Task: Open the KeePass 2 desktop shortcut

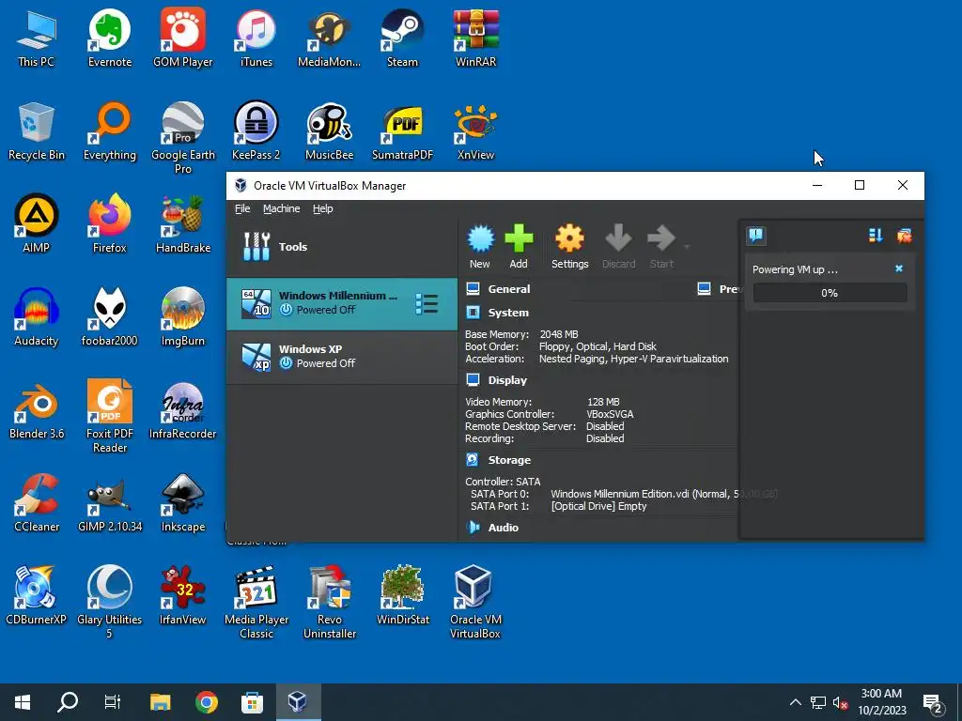Action: 256,130
